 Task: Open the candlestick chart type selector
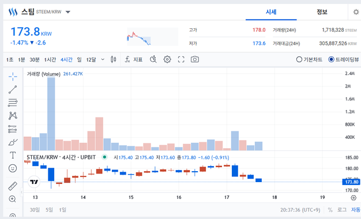pos(113,59)
